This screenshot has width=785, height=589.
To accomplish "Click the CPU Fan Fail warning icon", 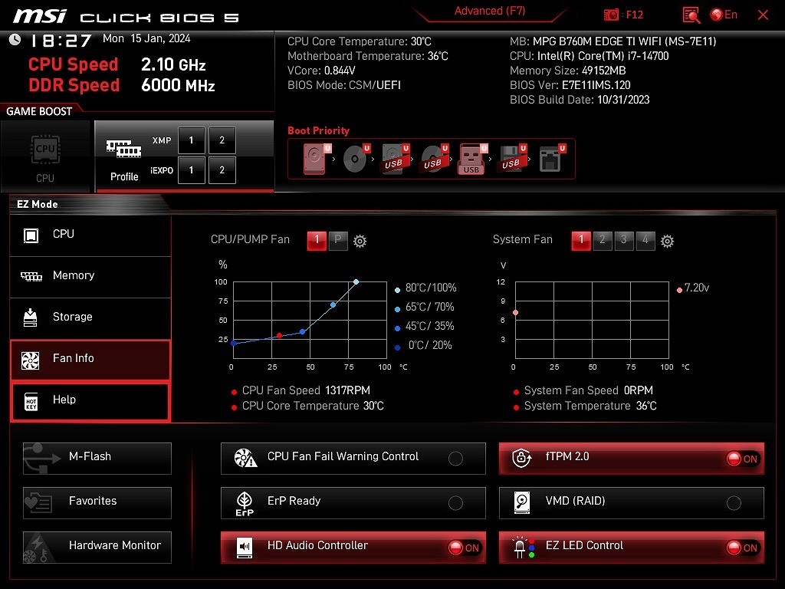I will click(245, 458).
